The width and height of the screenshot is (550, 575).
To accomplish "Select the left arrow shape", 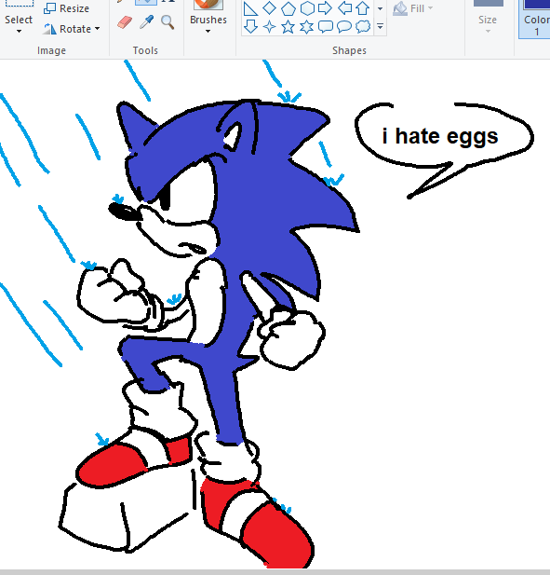I will (x=344, y=7).
